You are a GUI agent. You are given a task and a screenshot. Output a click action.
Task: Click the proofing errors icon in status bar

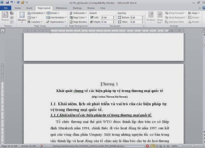click(41, 146)
